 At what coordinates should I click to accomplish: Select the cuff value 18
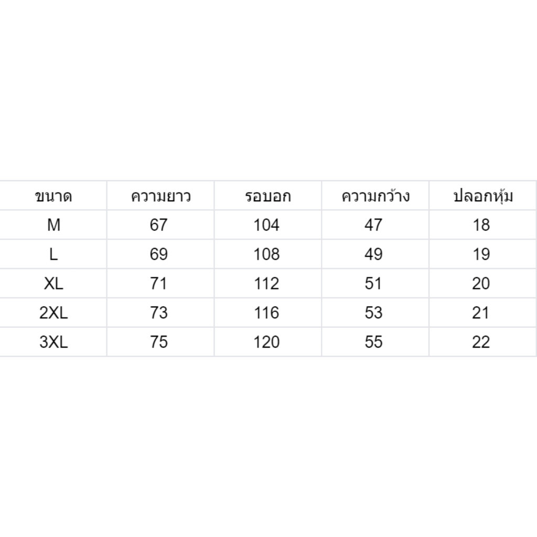483,224
